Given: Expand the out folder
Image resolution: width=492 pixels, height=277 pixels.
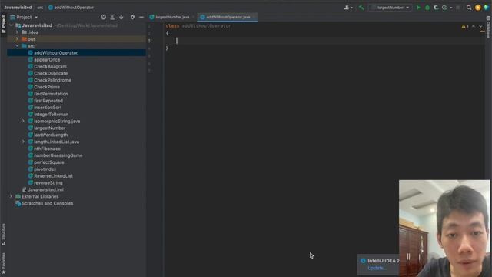Looking at the screenshot, I should pos(17,39).
